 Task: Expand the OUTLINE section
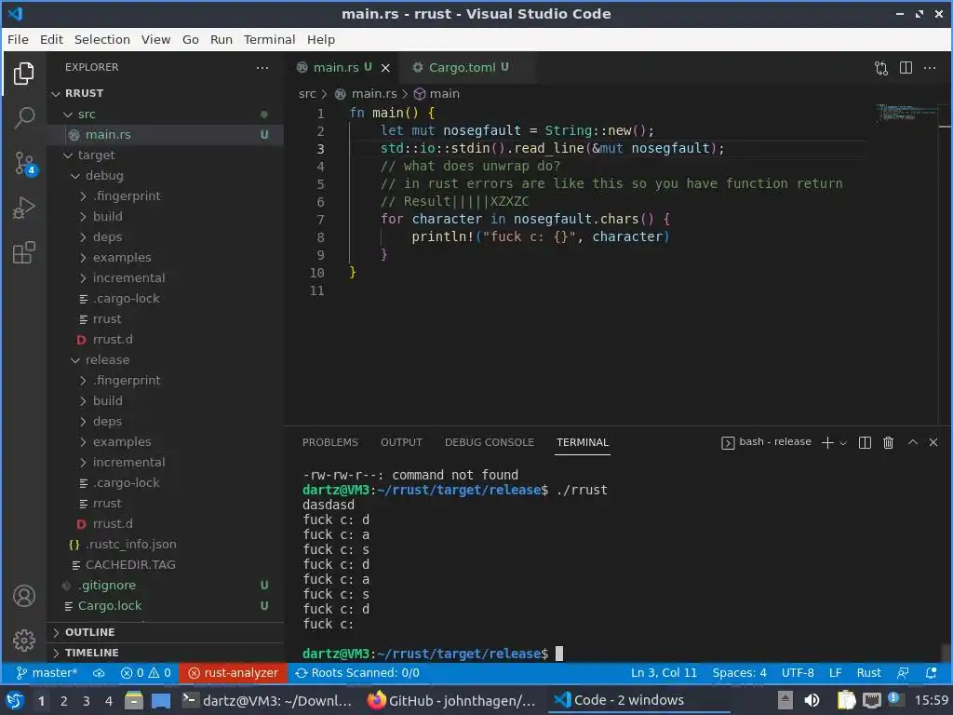pyautogui.click(x=166, y=632)
